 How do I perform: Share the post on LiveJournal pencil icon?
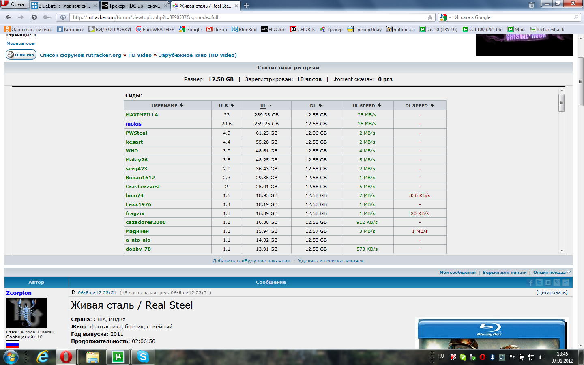pos(557,282)
